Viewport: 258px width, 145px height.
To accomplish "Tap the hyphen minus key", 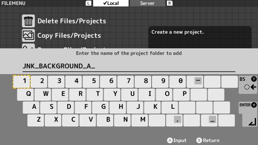I will pyautogui.click(x=195, y=81).
